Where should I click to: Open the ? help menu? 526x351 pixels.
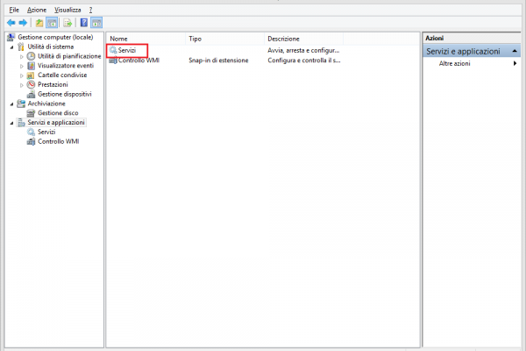click(90, 10)
